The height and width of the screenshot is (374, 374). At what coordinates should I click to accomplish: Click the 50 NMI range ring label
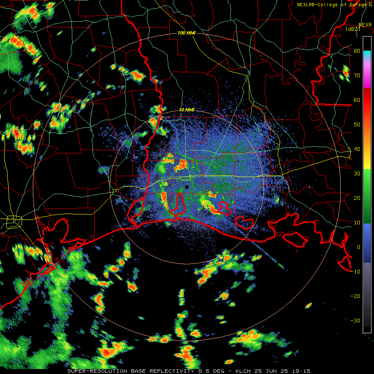tap(187, 110)
